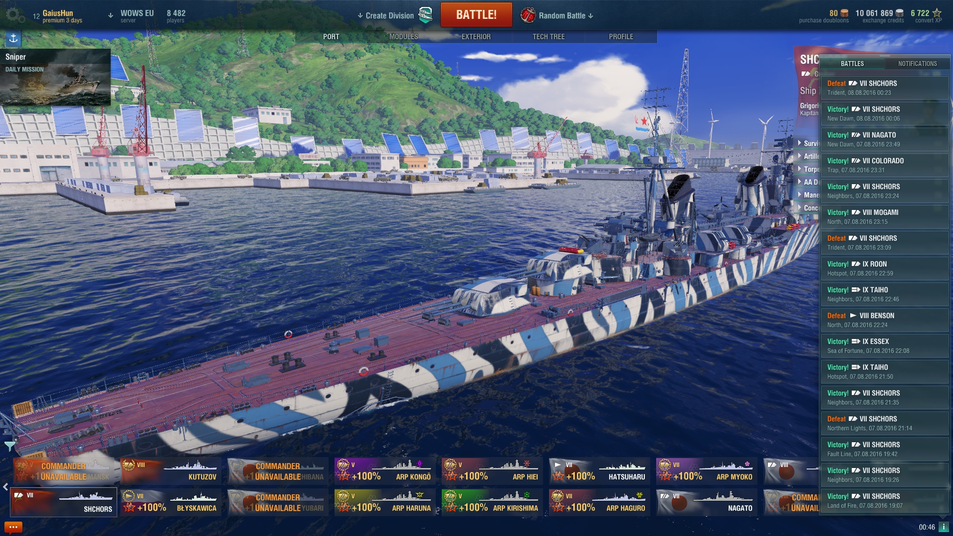Open the server selection dropdown arrow

coord(111,15)
